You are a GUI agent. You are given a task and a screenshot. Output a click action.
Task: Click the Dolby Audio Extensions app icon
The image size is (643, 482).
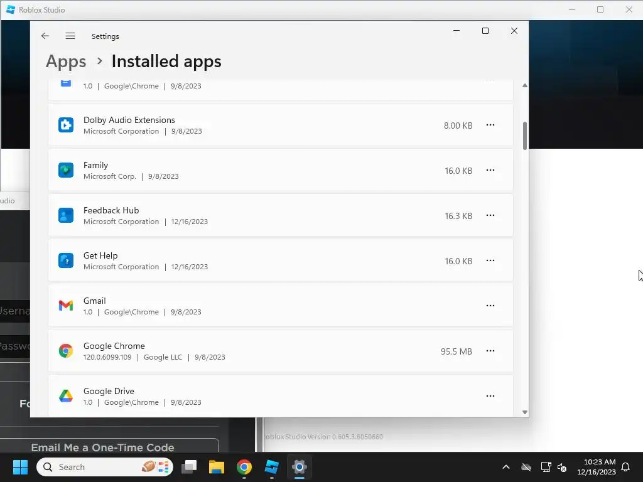point(65,125)
